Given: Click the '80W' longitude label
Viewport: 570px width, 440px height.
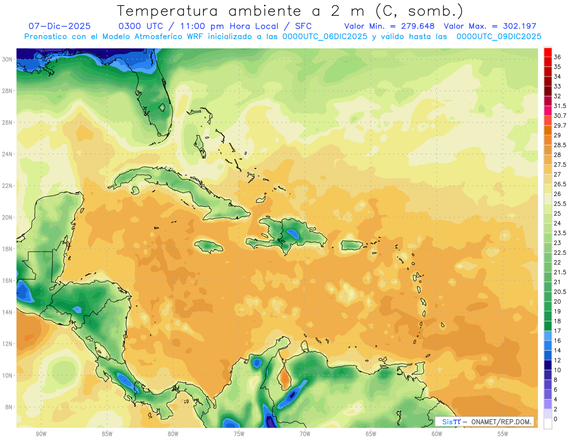Looking at the screenshot, I should click(173, 434).
